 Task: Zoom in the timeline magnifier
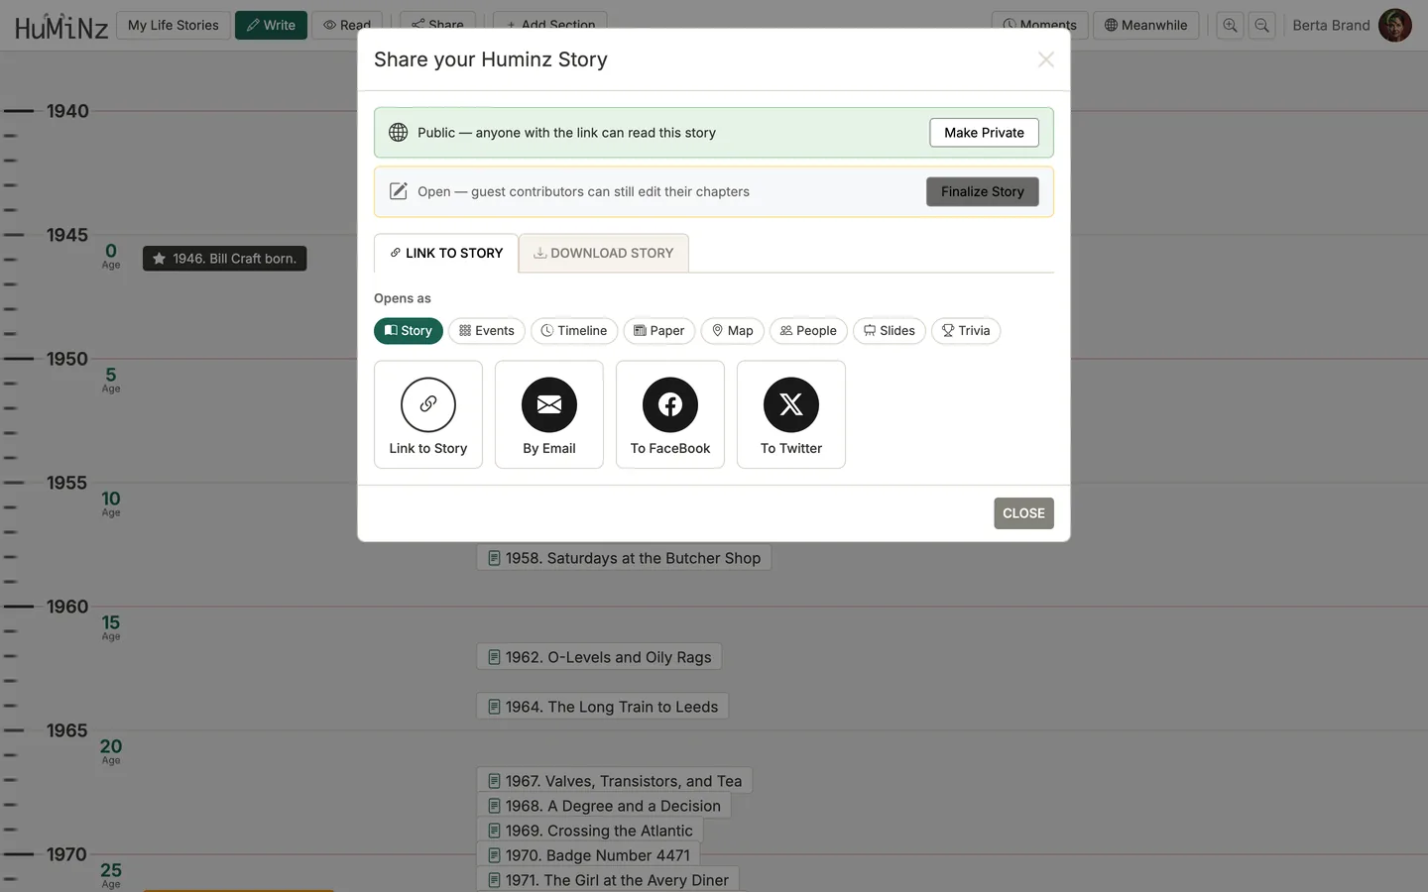point(1230,25)
